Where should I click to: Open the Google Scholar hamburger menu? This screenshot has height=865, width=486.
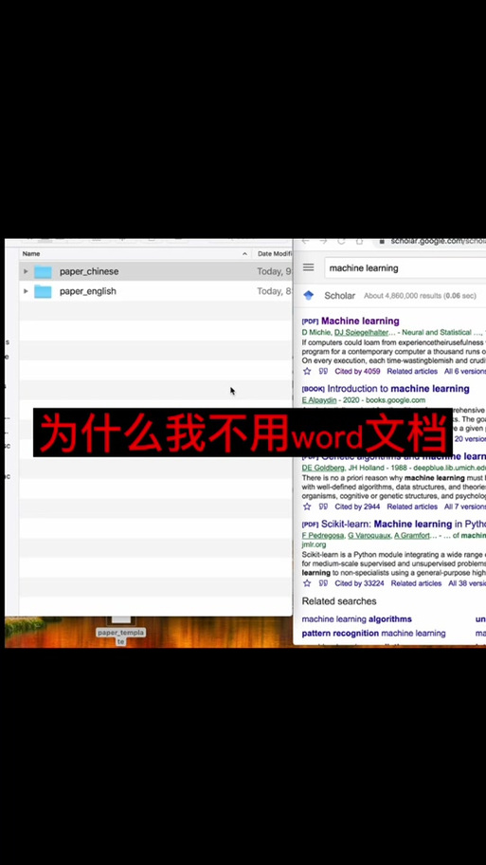[309, 267]
